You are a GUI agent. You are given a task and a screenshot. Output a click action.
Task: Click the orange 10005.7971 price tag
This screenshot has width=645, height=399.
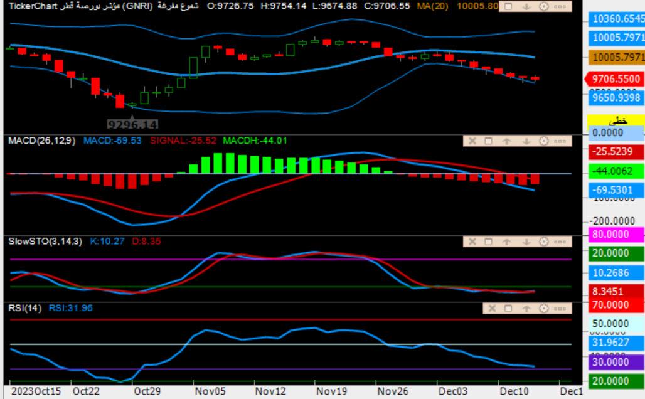[616, 56]
